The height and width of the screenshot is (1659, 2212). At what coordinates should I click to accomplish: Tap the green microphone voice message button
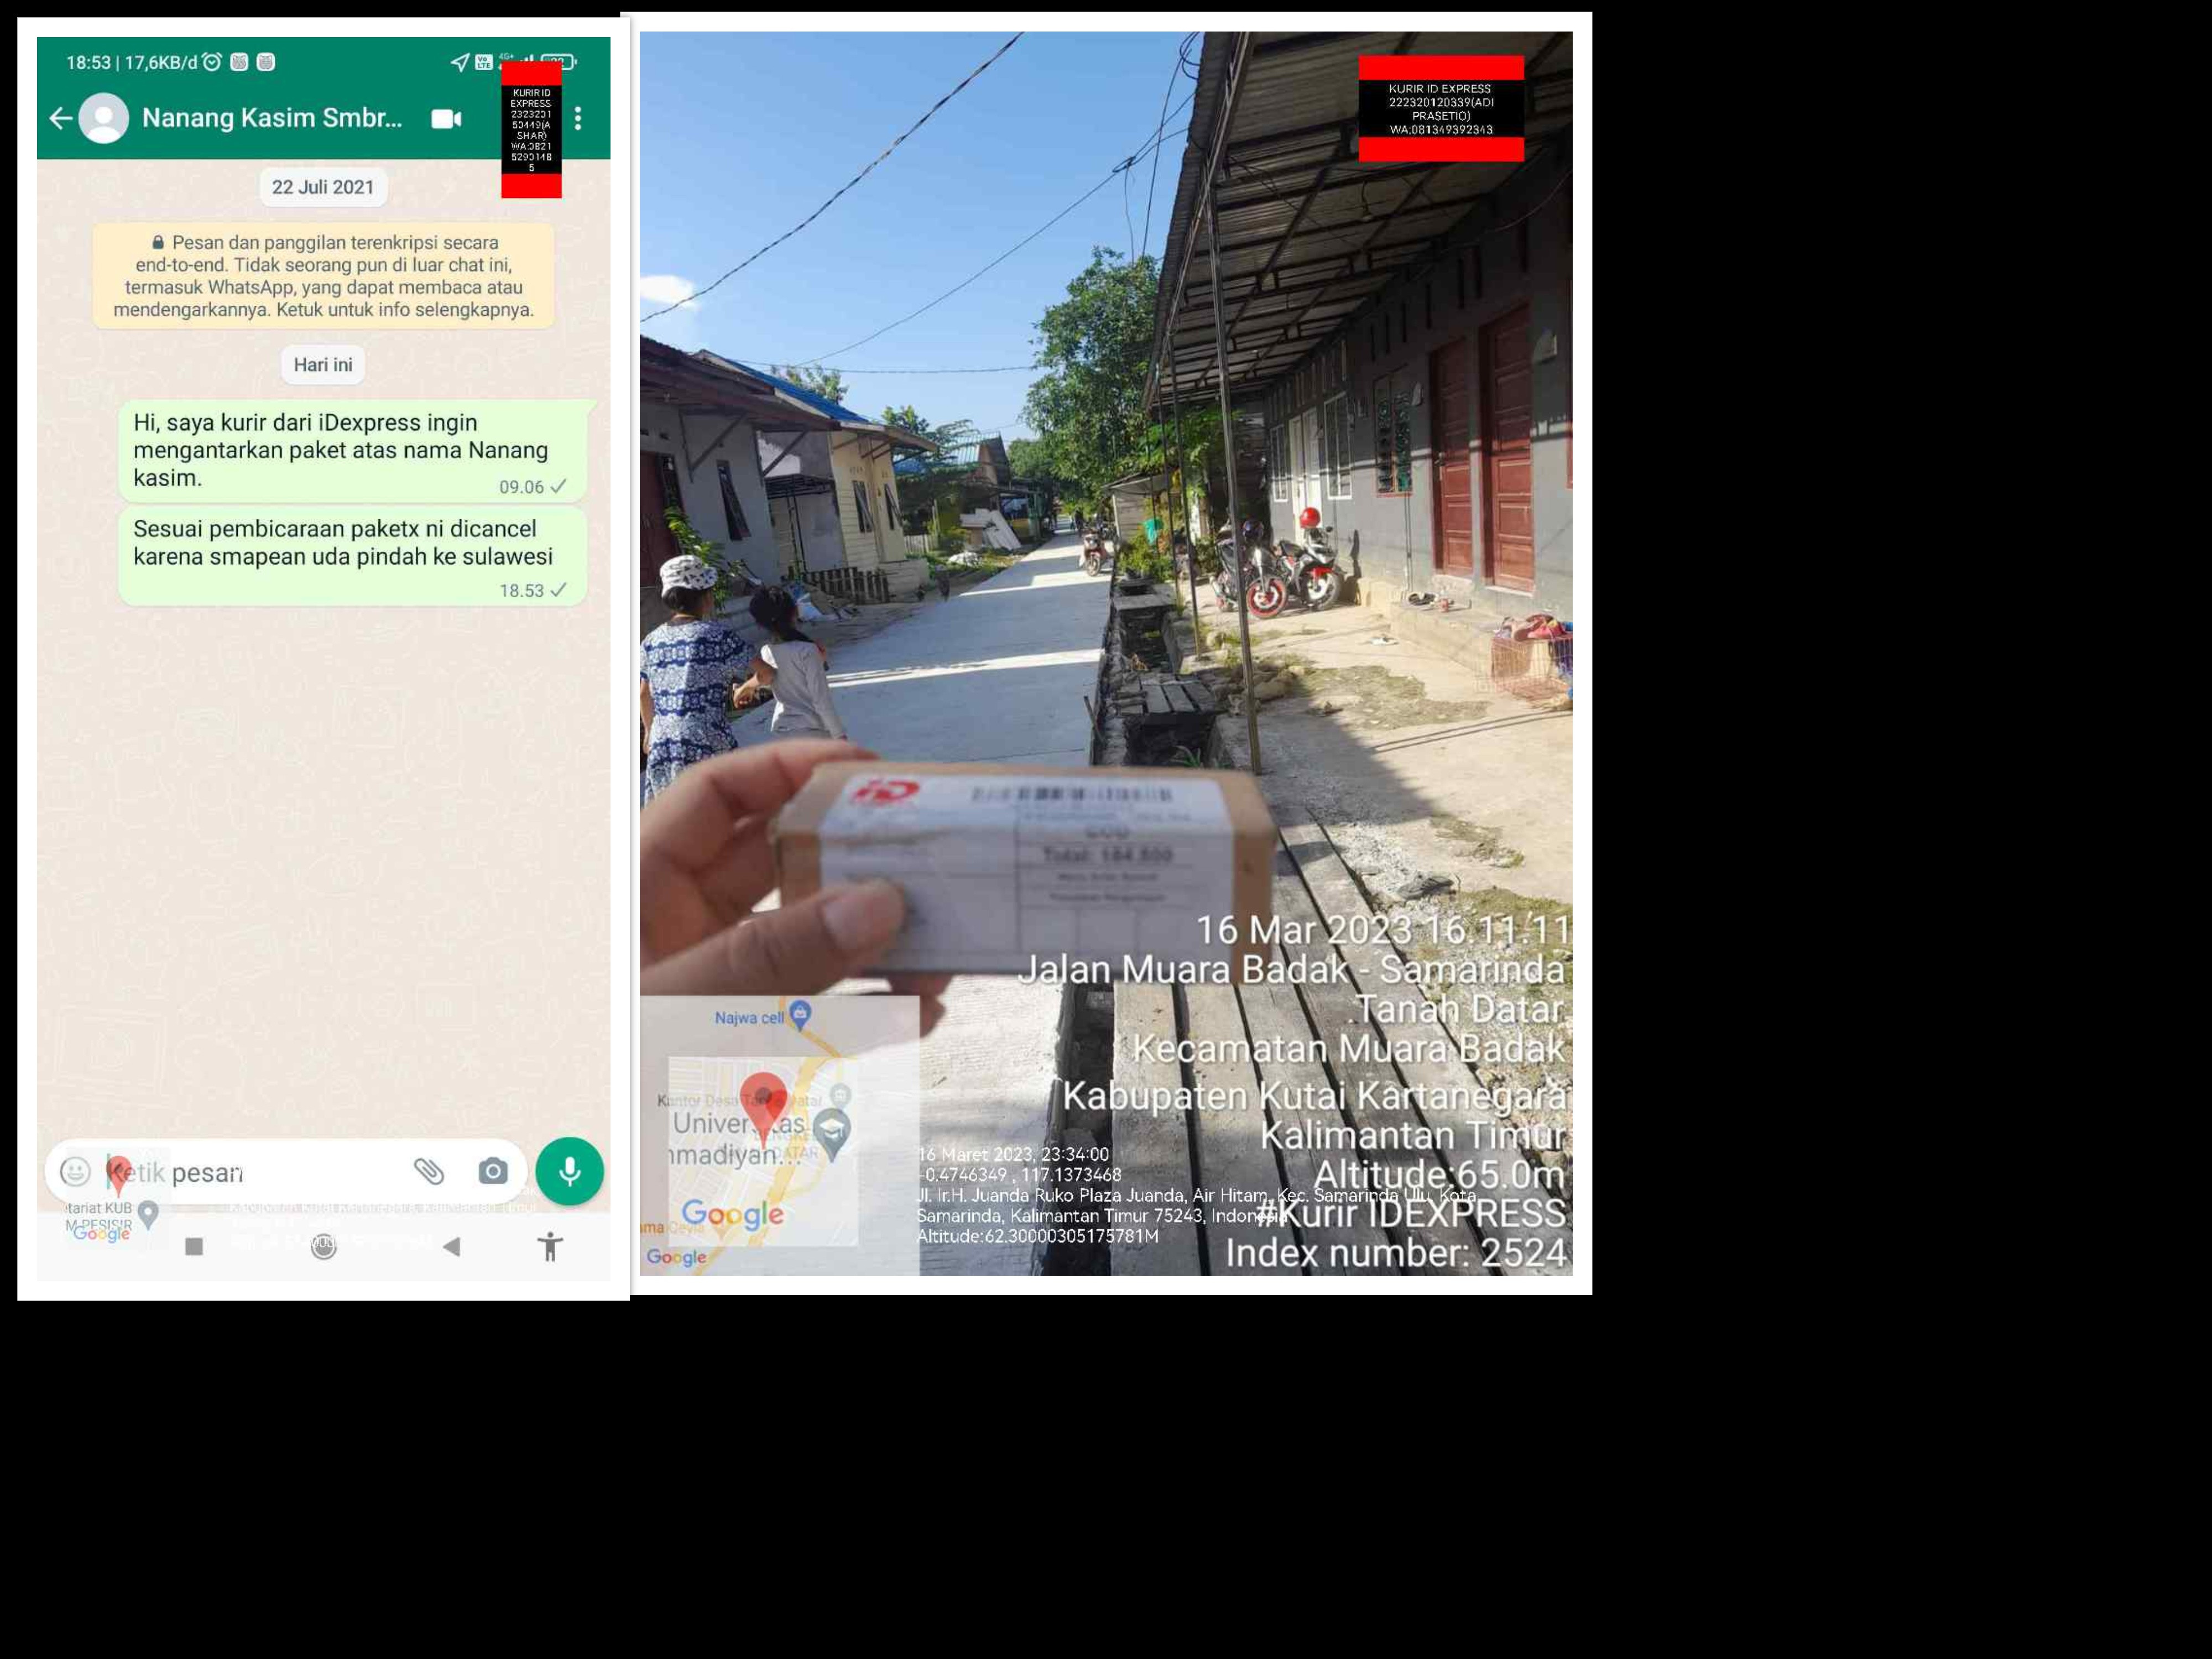(x=569, y=1171)
